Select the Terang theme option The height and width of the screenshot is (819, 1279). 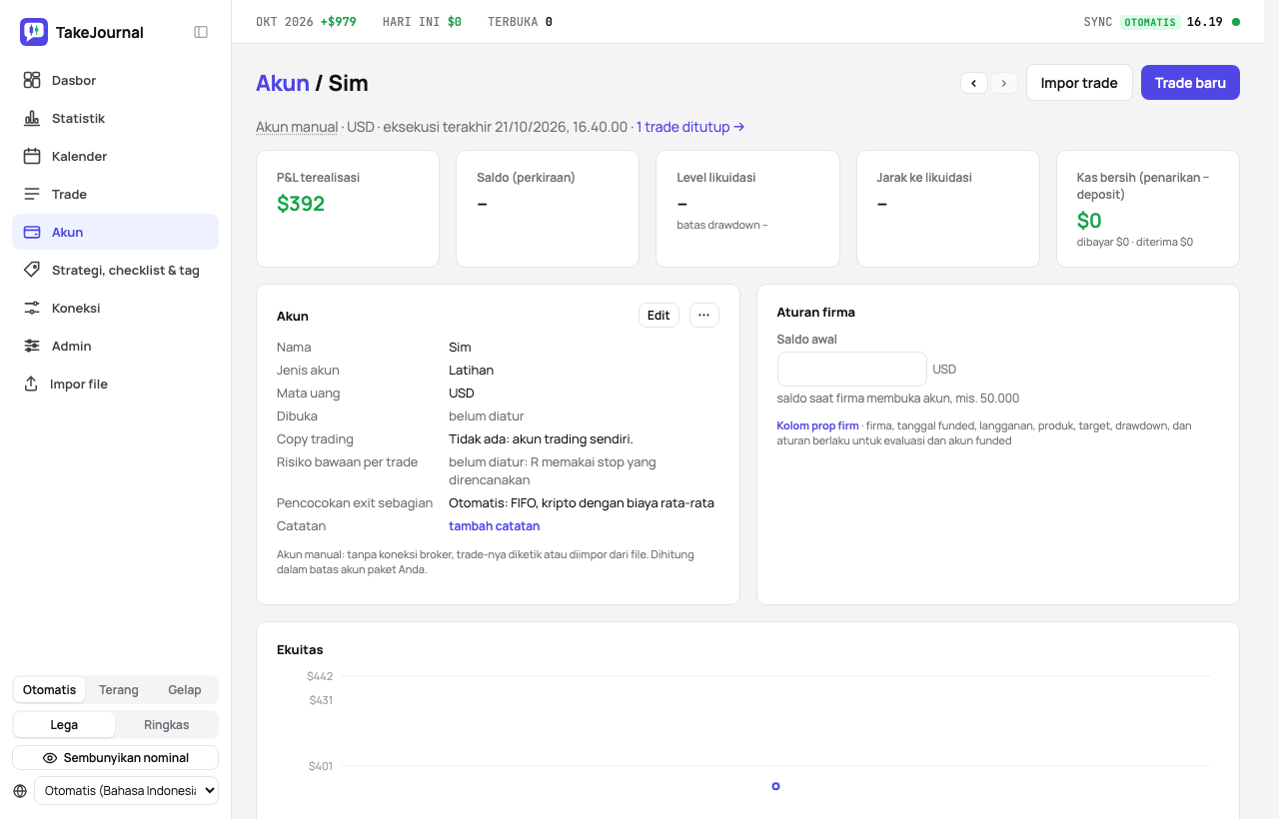coord(119,690)
